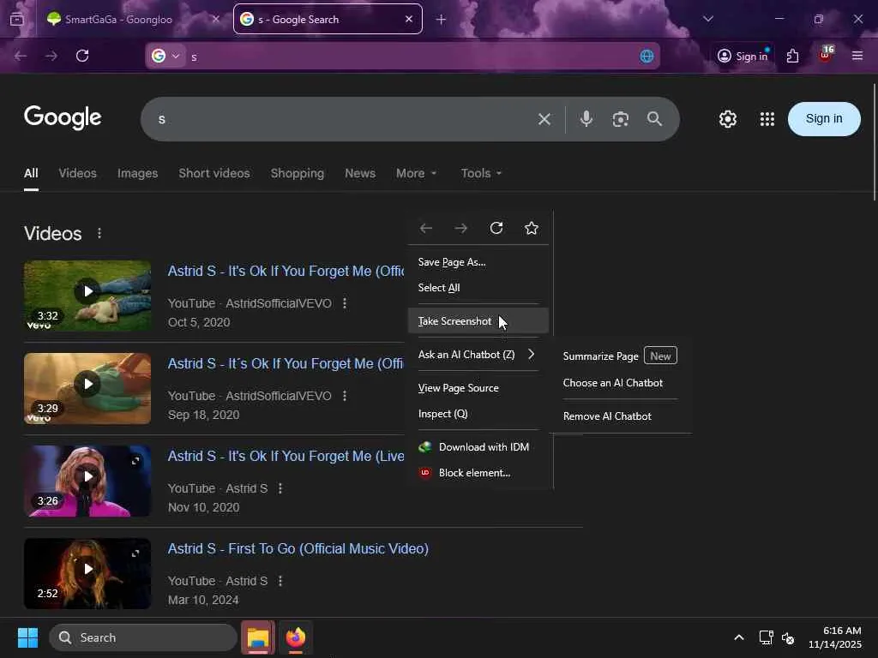Submit search with magnifying glass icon
The width and height of the screenshot is (878, 658).
click(x=654, y=118)
